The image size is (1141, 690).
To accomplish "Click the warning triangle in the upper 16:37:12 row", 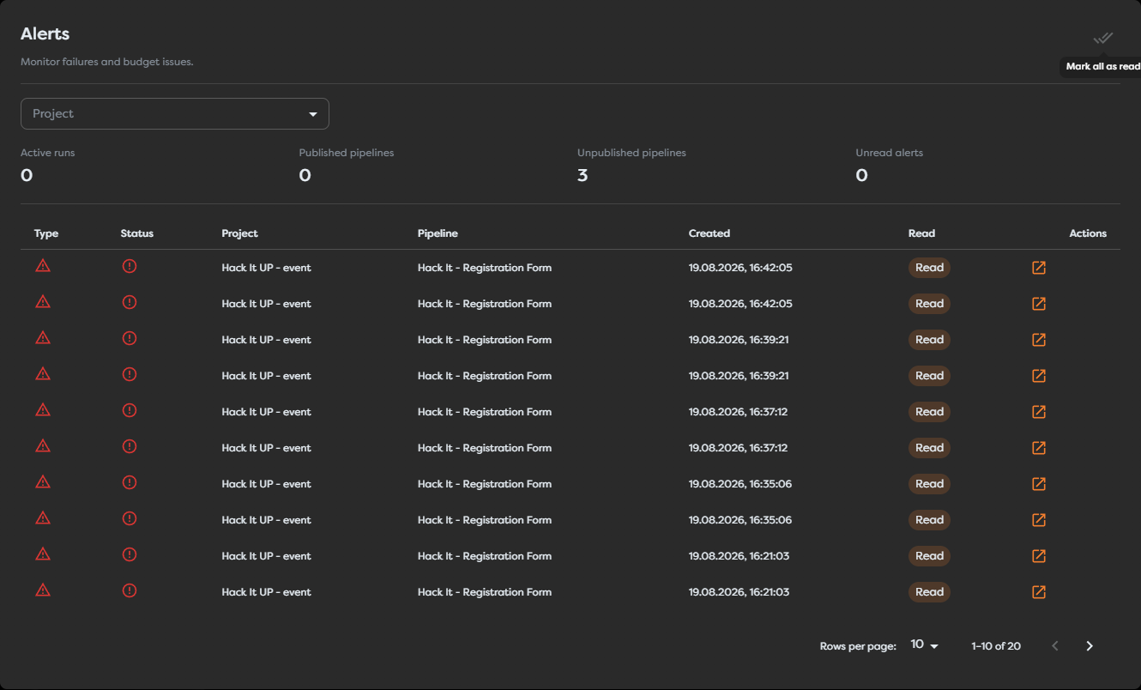I will click(x=43, y=410).
